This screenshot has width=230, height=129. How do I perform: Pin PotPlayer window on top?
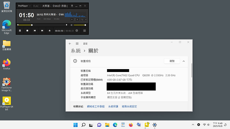72,6
